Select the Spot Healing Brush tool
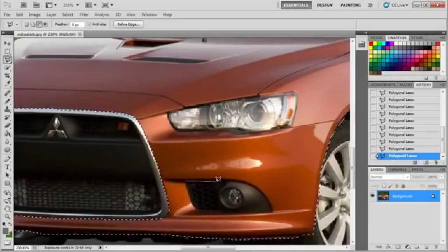The width and height of the screenshot is (448, 252). [7, 93]
